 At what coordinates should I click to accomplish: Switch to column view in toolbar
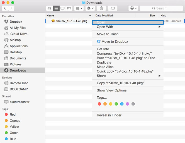pyautogui.click(x=63, y=8)
